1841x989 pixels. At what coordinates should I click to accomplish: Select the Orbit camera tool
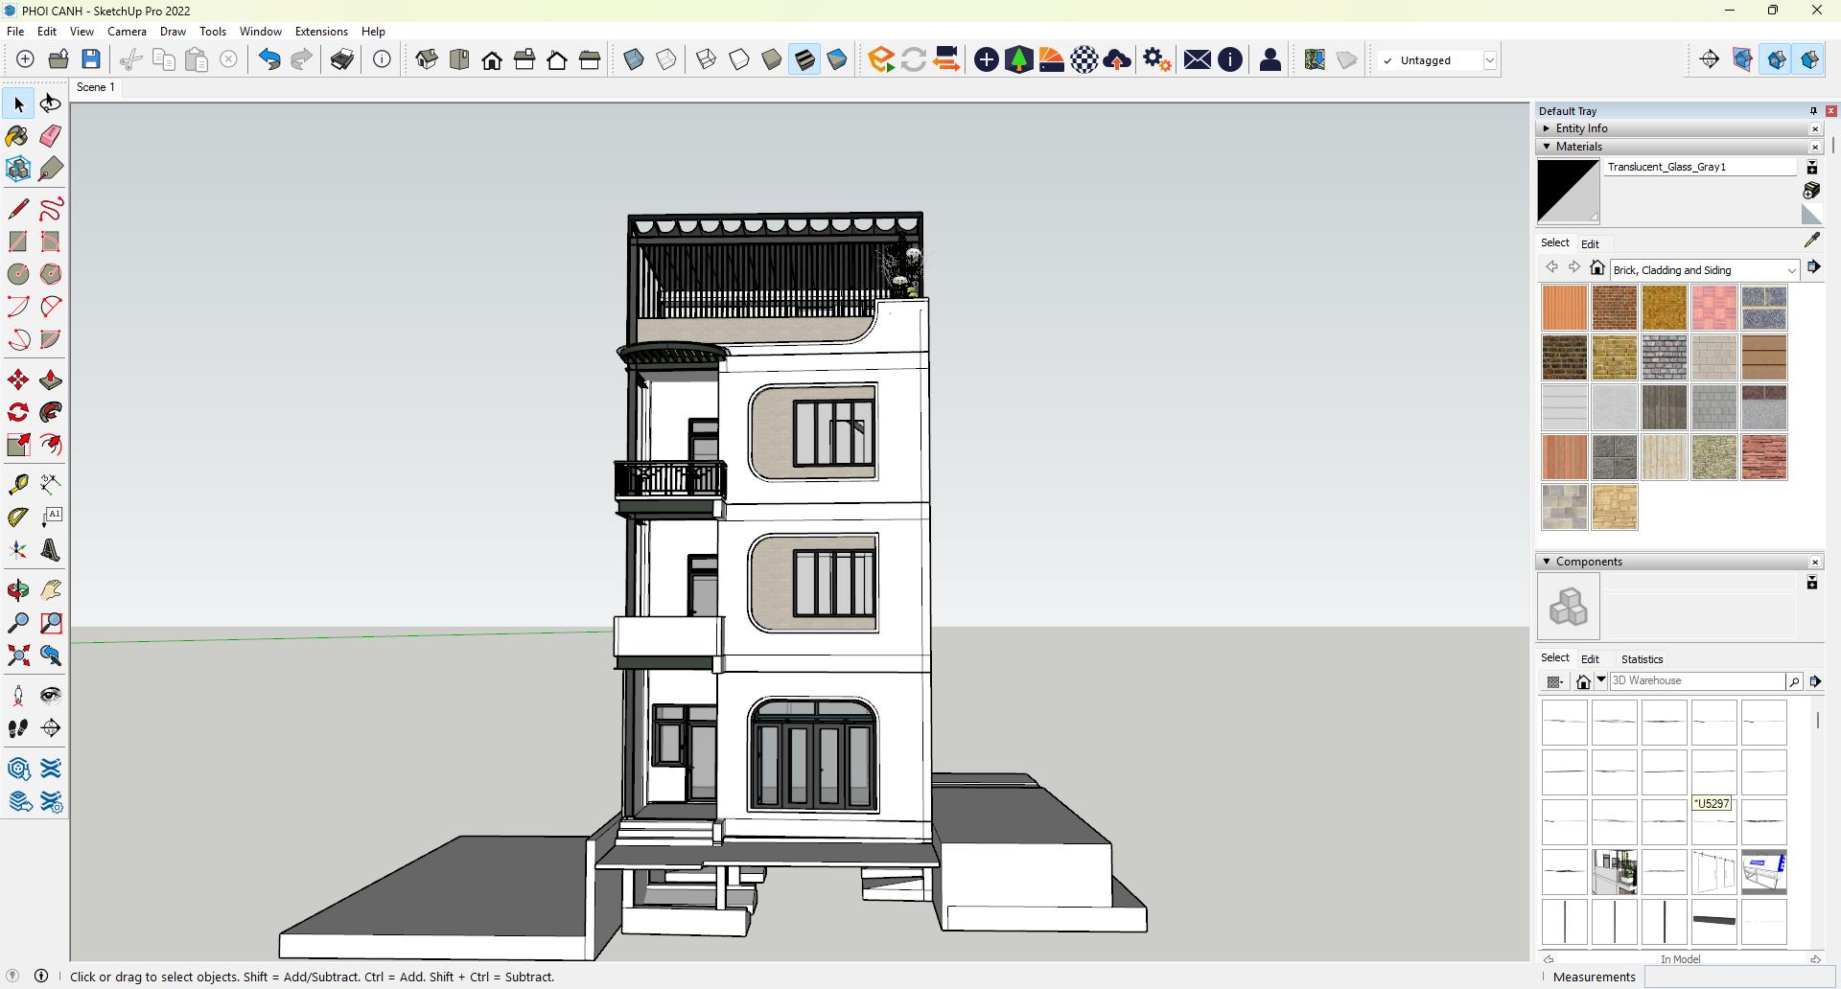(17, 589)
